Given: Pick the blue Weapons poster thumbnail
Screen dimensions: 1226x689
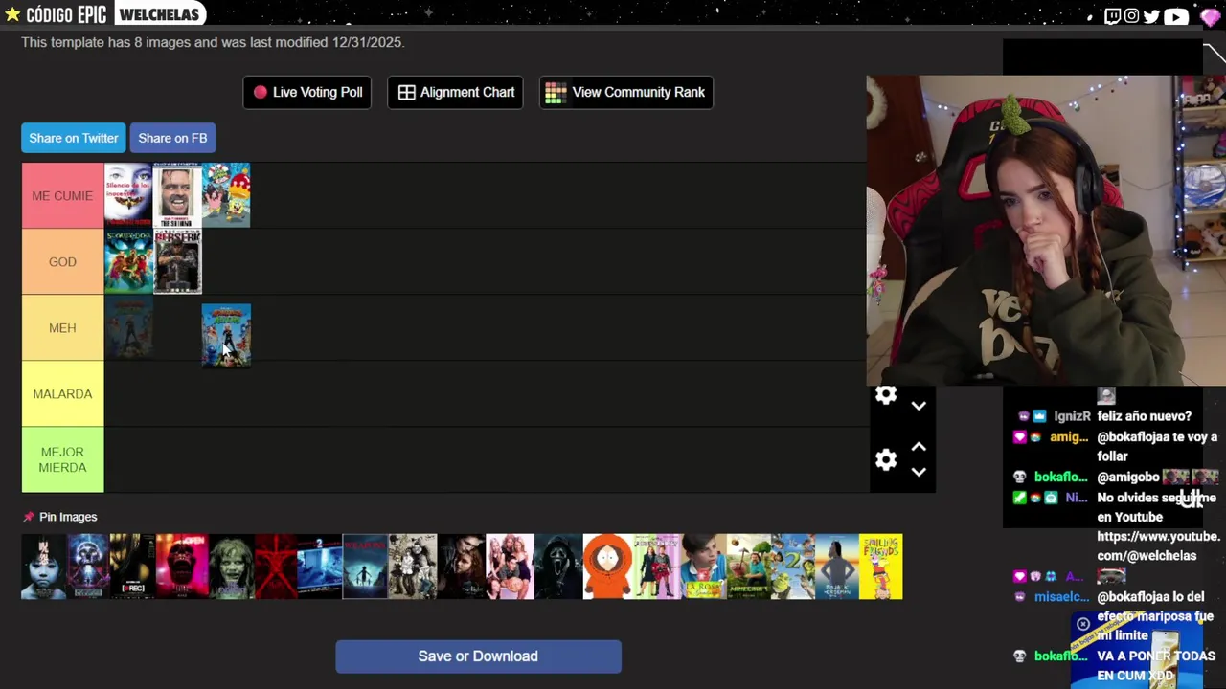Looking at the screenshot, I should coord(365,567).
